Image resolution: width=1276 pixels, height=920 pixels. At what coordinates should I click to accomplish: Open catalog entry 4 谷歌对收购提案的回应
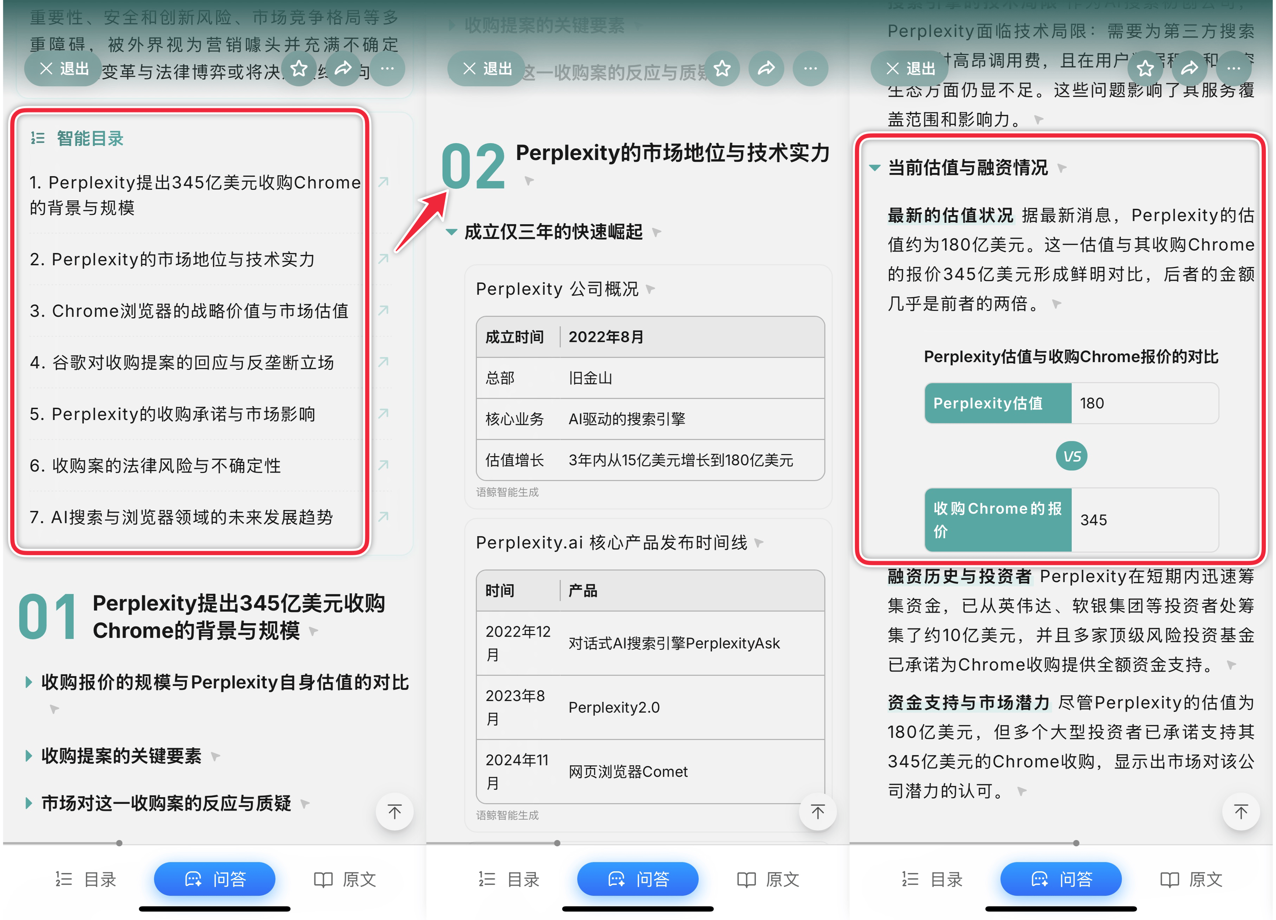pos(182,363)
